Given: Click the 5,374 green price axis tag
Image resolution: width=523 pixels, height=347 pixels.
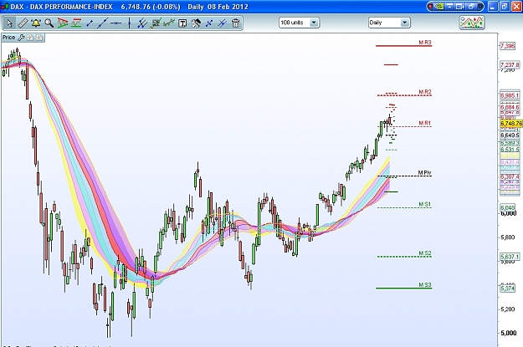Looking at the screenshot, I should (x=507, y=288).
